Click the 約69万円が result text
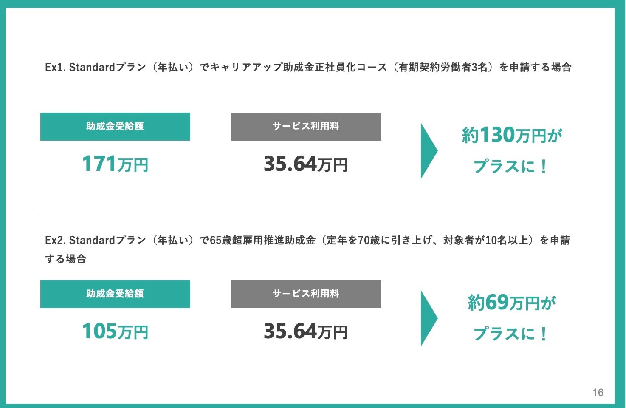Image resolution: width=626 pixels, height=408 pixels. 512,303
